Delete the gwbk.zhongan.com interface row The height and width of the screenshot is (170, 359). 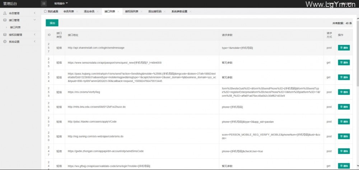344,151
